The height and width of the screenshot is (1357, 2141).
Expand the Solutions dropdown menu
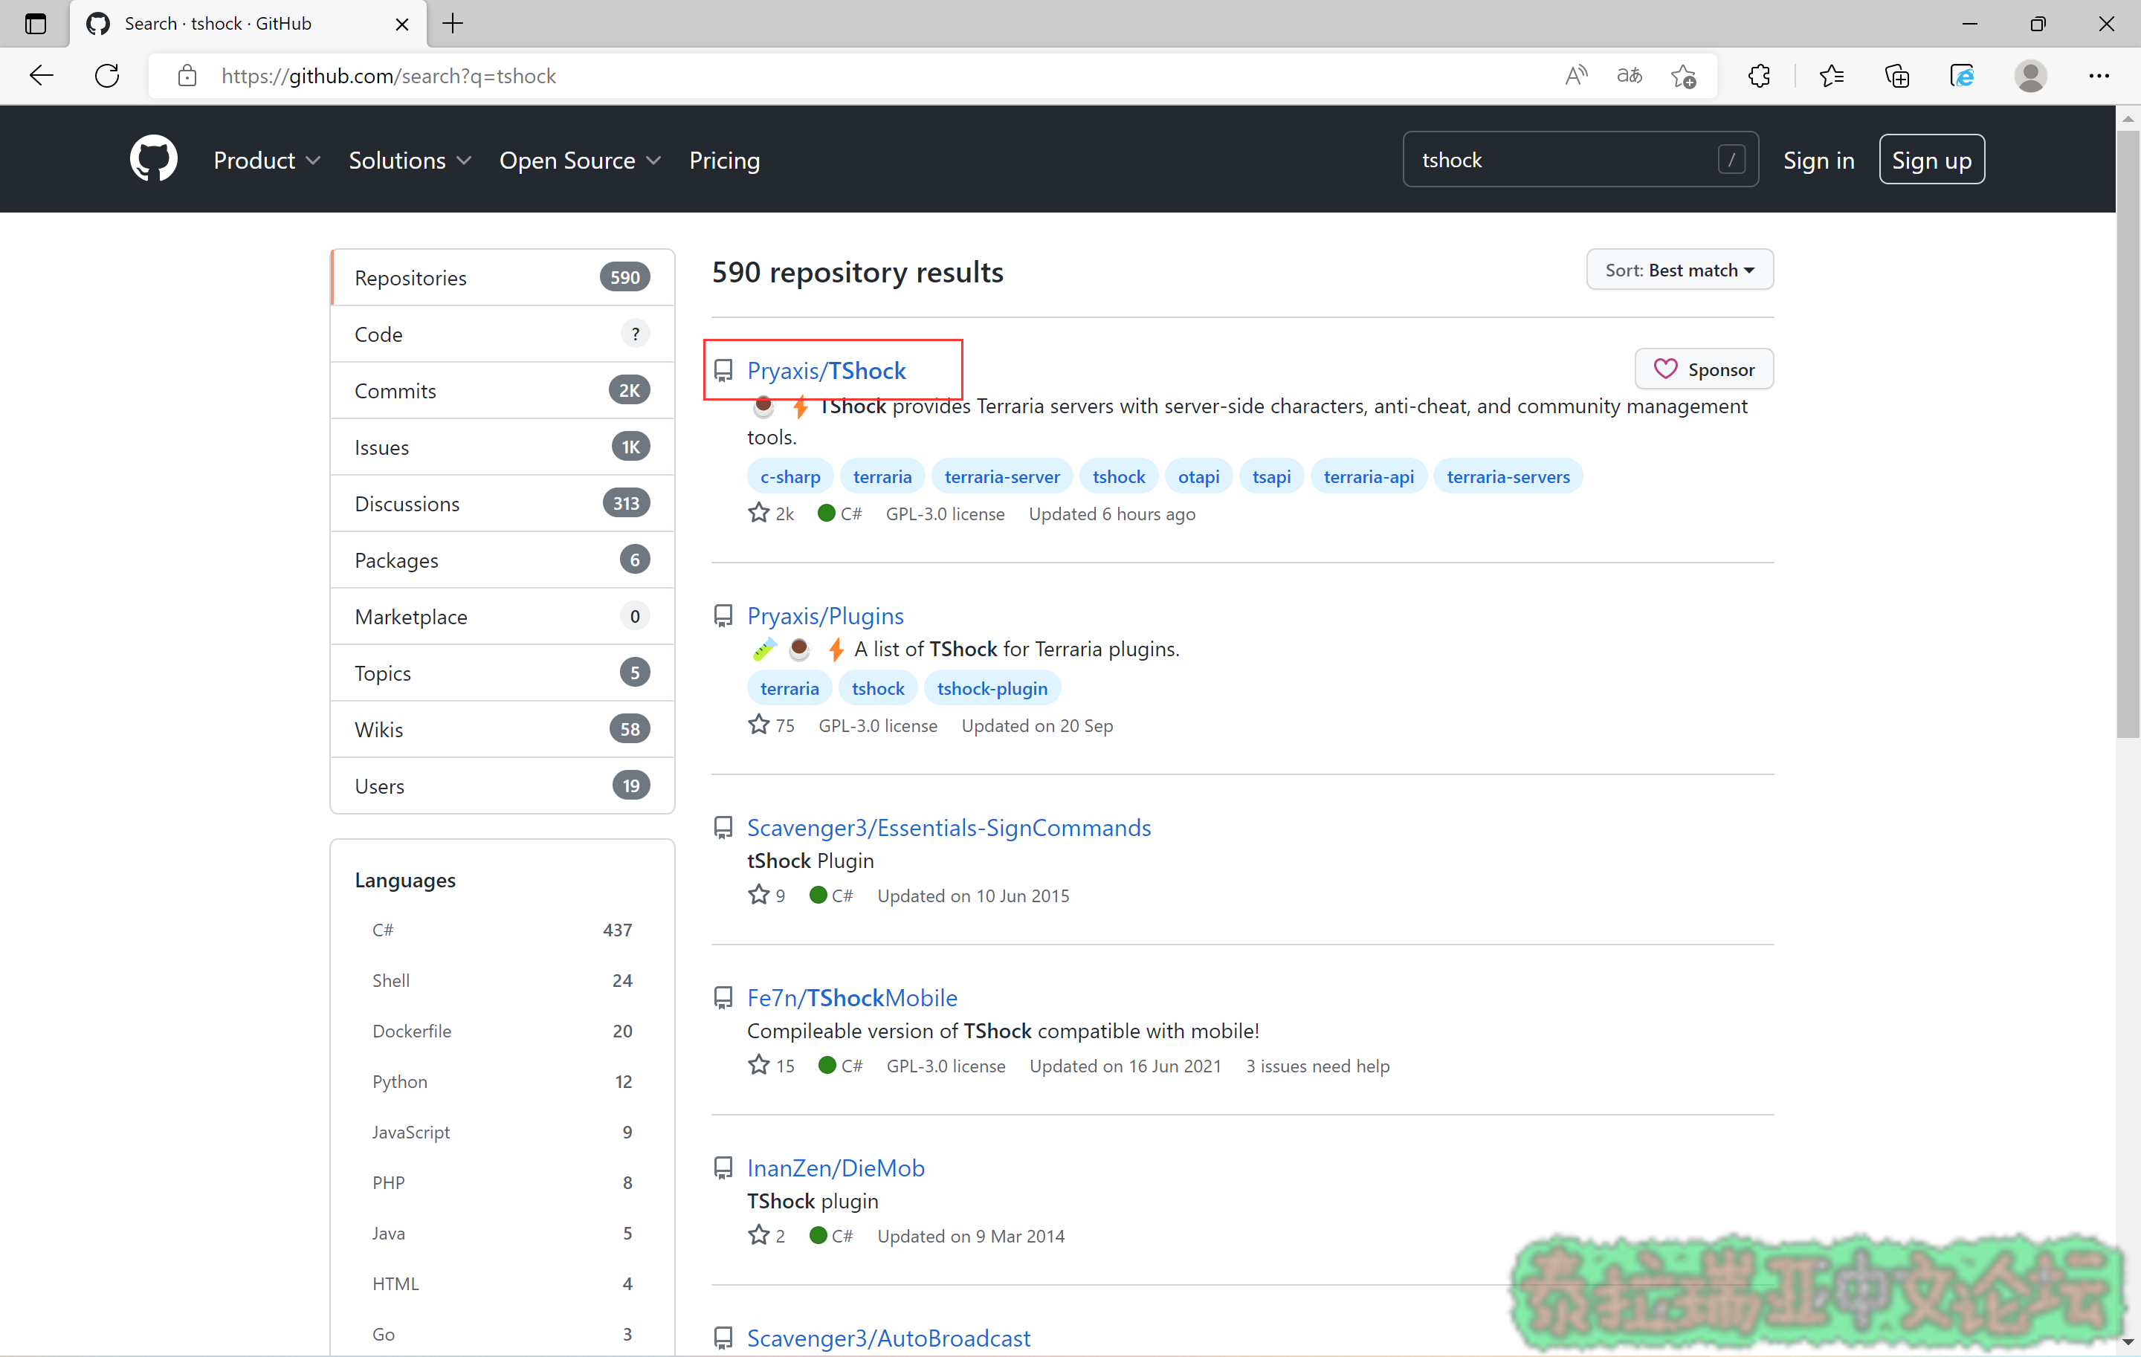[409, 160]
